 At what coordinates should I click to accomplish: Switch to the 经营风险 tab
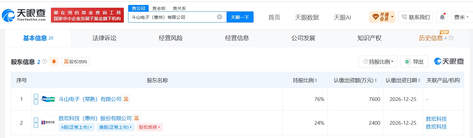click(x=171, y=38)
